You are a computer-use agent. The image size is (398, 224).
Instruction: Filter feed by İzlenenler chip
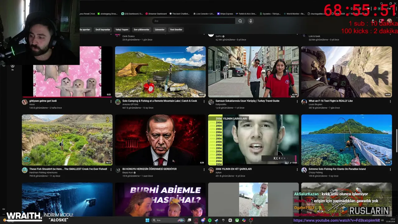click(160, 30)
